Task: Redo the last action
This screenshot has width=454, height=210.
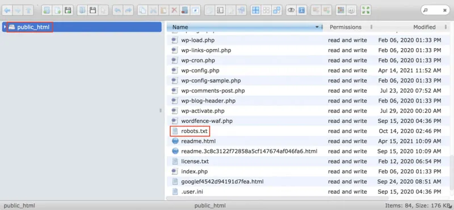Action: [128, 11]
